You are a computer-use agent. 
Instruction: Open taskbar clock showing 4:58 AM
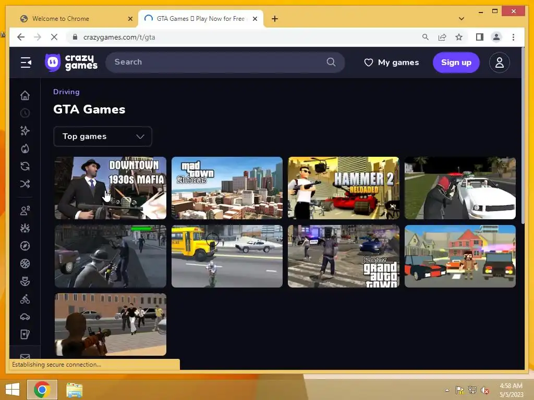pos(511,390)
